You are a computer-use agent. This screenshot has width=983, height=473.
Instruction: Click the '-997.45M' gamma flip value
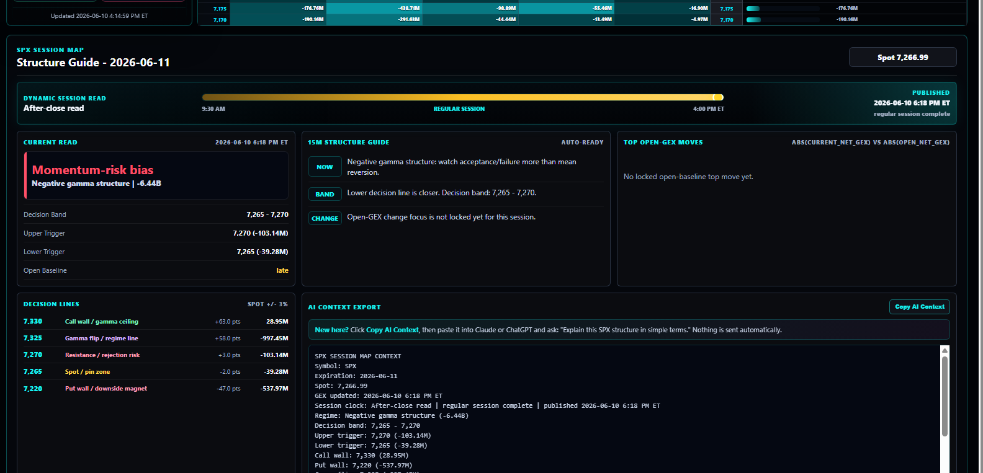274,338
